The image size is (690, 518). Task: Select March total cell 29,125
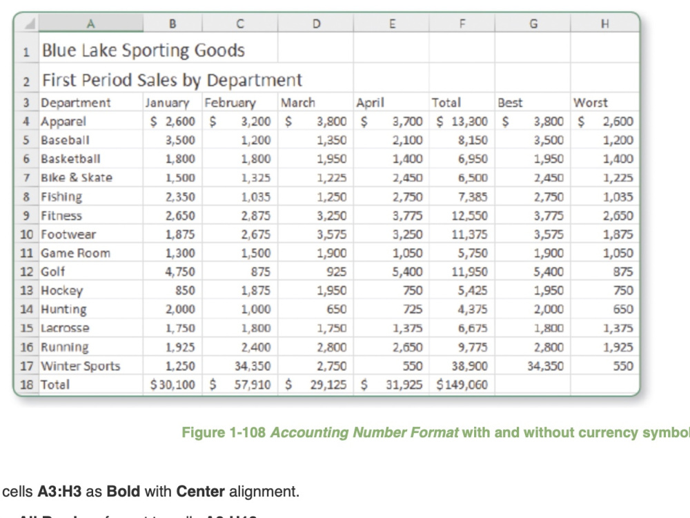pyautogui.click(x=315, y=385)
